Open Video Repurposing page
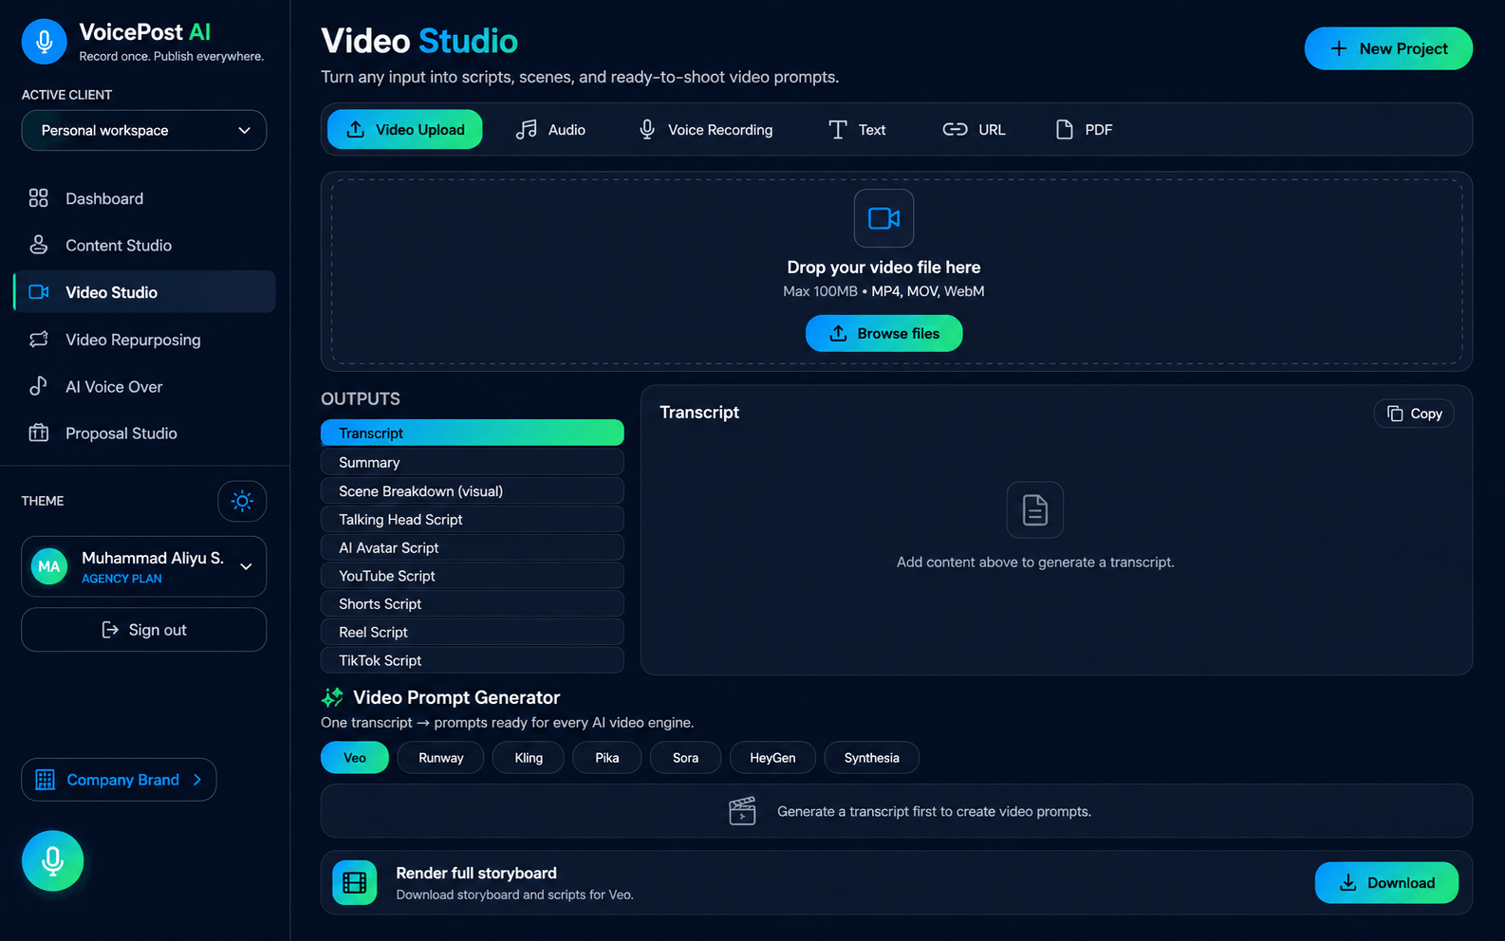Image resolution: width=1505 pixels, height=941 pixels. (144, 340)
